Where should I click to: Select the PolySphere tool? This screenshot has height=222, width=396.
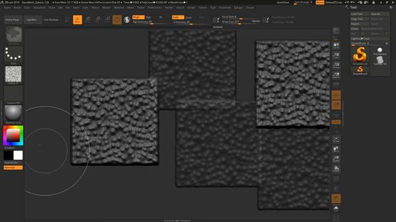(380, 51)
